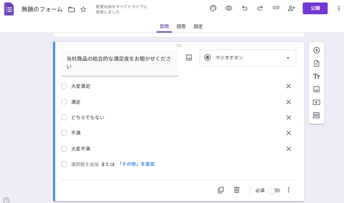Add a section from the sidebar
Image resolution: width=344 pixels, height=203 pixels.
click(x=316, y=116)
